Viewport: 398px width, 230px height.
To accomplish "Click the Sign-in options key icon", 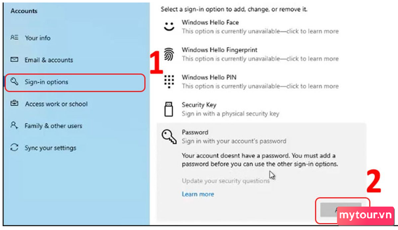I will point(14,82).
